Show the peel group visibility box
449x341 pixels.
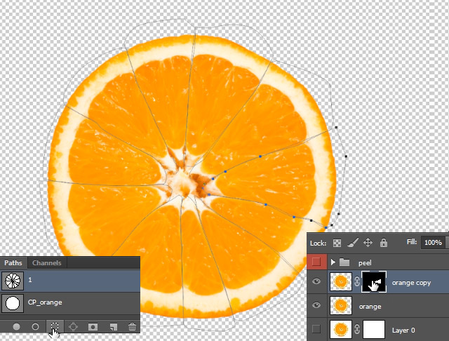click(x=316, y=262)
